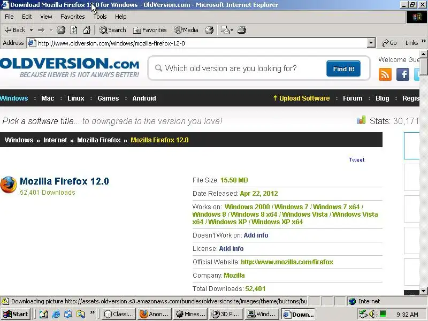Viewport: 428px width, 321px height.
Task: Click the Forward arrow toolbar button
Action: click(x=41, y=30)
